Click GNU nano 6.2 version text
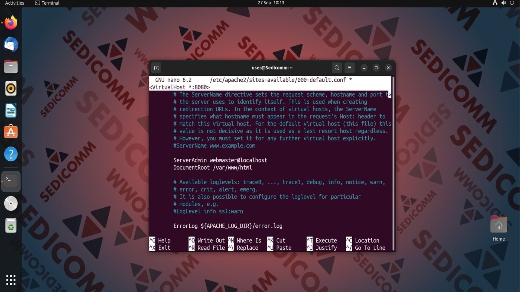The image size is (520, 292). click(x=173, y=80)
